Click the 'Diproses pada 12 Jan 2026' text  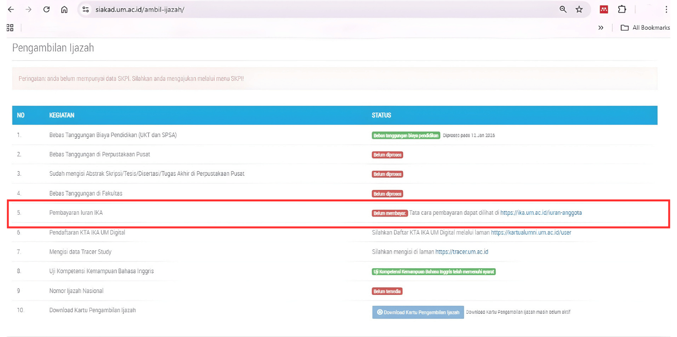click(x=469, y=135)
